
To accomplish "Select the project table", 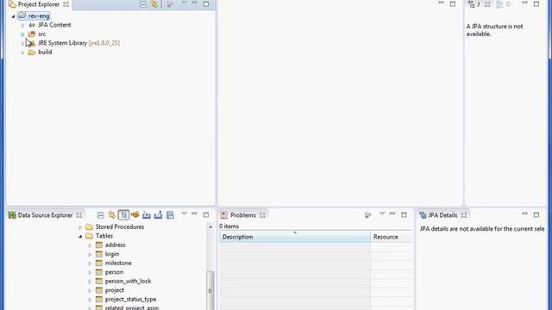I will pyautogui.click(x=115, y=290).
